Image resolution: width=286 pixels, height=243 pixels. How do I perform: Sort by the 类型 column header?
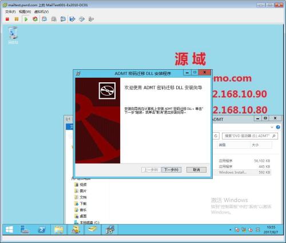click(233, 145)
